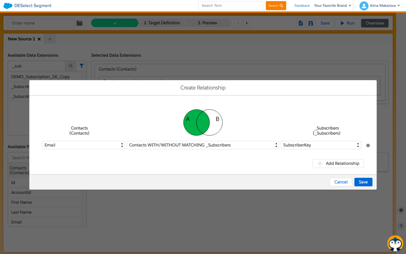Click the schedule calendar icon in toolbar

(310, 23)
